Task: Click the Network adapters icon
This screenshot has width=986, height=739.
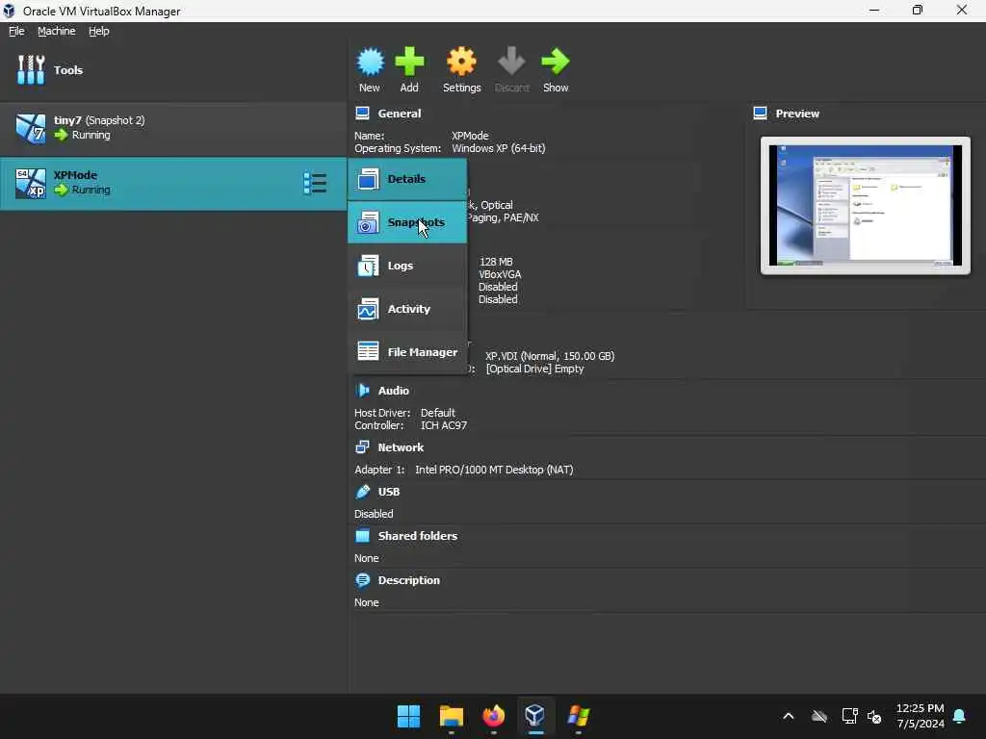Action: click(x=363, y=446)
